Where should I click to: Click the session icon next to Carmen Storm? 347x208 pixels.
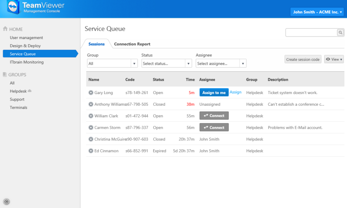[x=91, y=127]
